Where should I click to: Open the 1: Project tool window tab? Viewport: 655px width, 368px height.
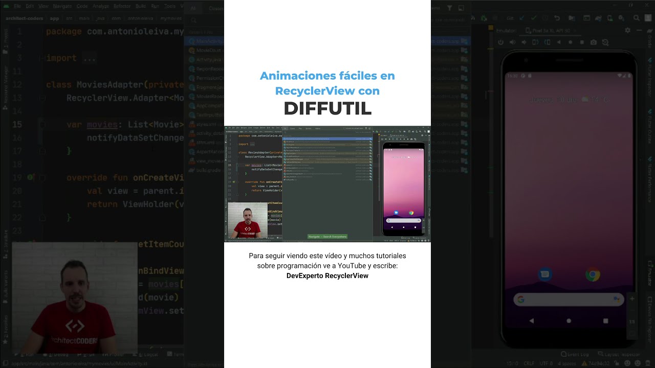[6, 41]
